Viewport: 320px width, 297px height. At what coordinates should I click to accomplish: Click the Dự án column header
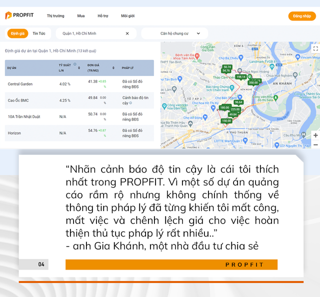[11, 68]
